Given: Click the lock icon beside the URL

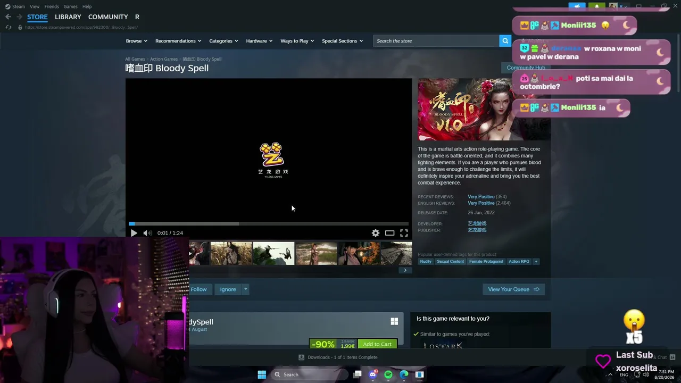Looking at the screenshot, I should click(20, 27).
